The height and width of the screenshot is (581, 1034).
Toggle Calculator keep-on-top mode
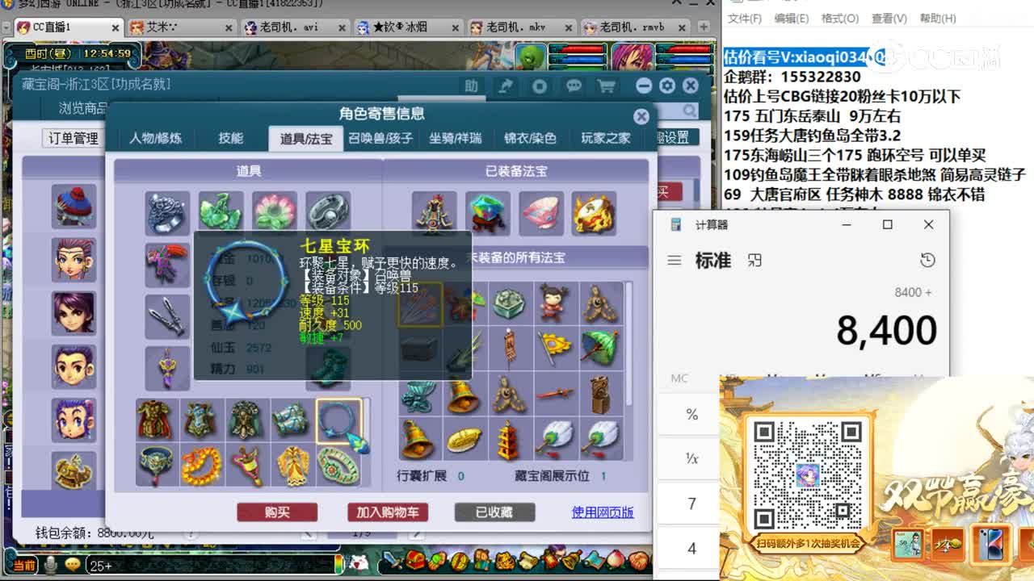(754, 260)
